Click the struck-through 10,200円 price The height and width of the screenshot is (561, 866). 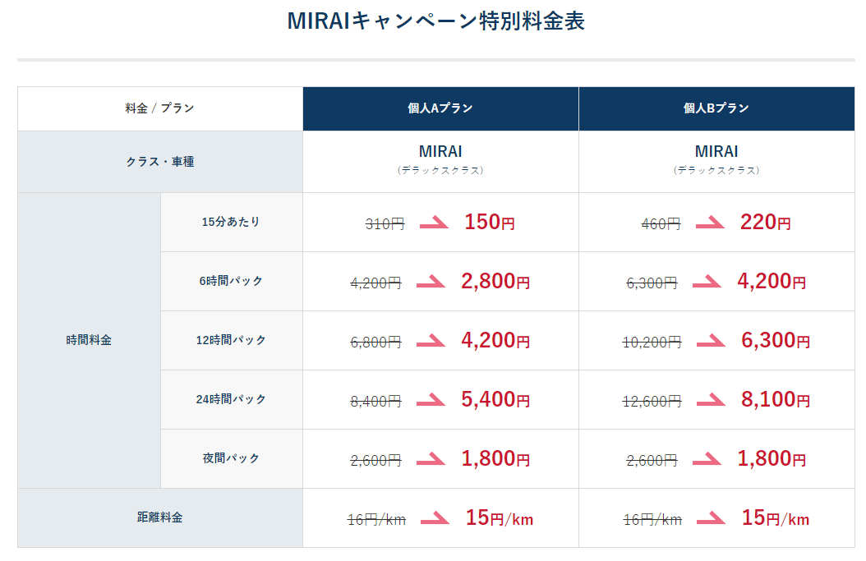652,342
